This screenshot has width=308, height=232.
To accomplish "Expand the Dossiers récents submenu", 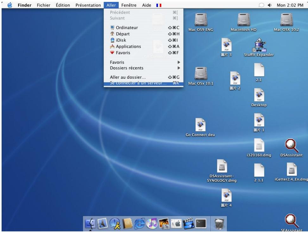I will (144, 68).
